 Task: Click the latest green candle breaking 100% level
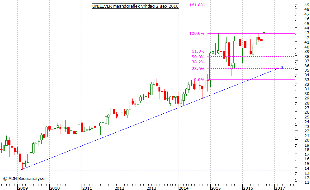264,35
